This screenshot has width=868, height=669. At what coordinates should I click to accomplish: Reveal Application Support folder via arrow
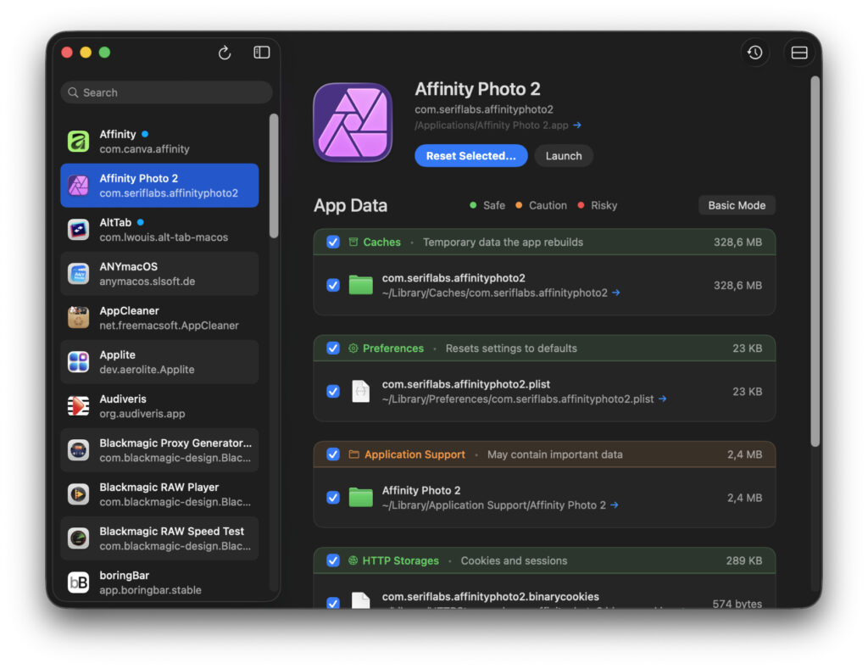pos(615,505)
